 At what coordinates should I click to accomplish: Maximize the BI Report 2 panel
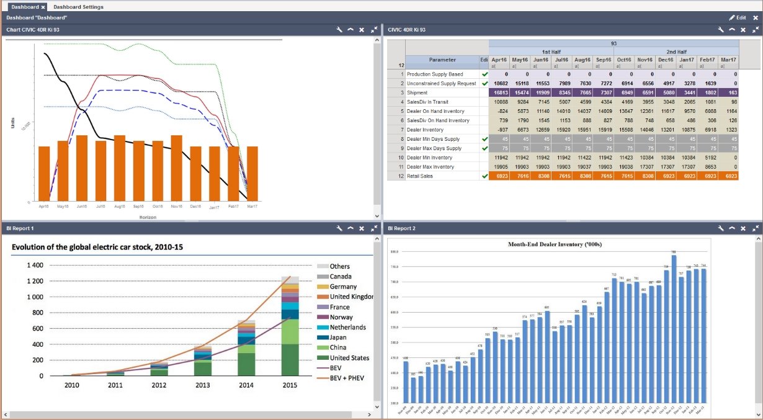[756, 228]
